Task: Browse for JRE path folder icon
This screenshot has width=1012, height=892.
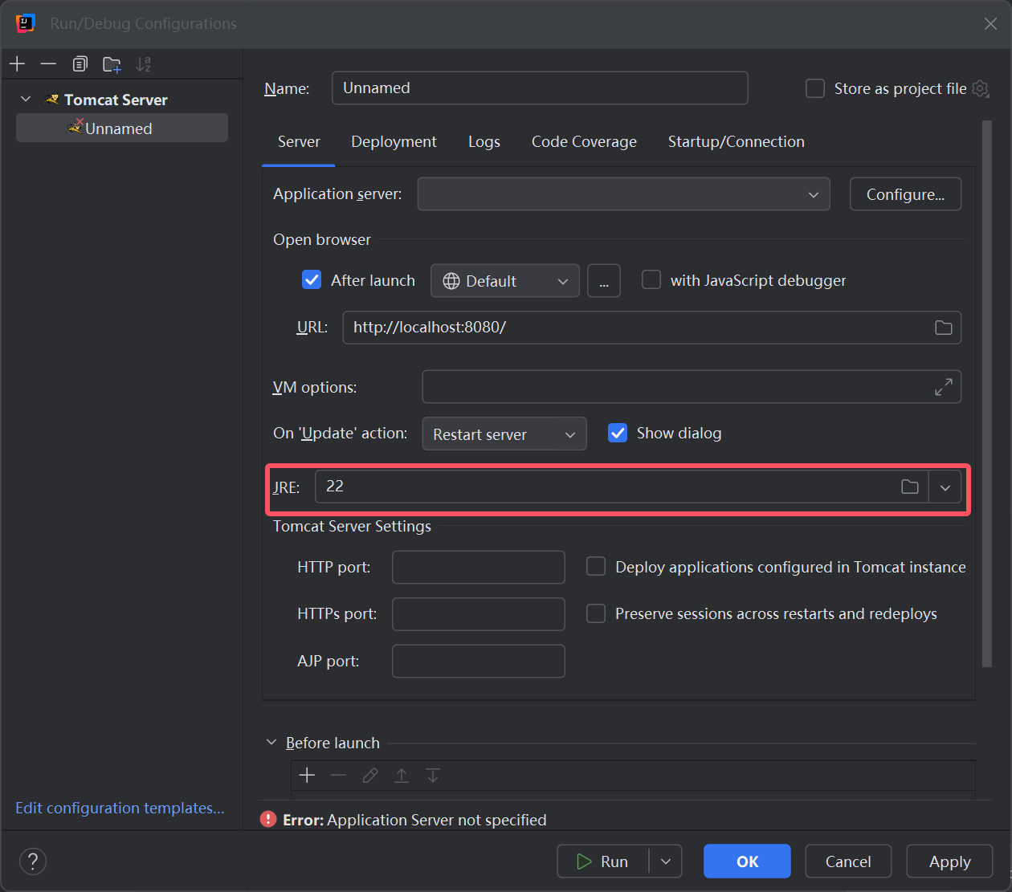Action: tap(910, 487)
